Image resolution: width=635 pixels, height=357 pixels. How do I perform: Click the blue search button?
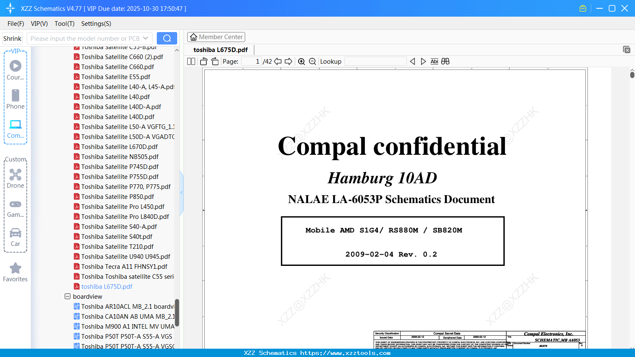[167, 38]
